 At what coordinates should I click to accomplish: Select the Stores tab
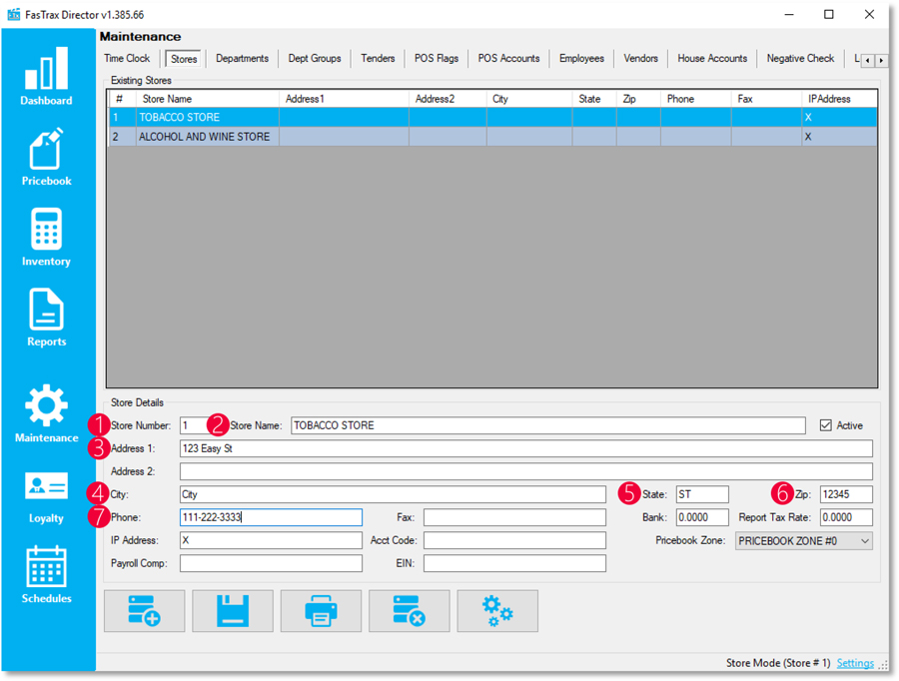pyautogui.click(x=184, y=59)
